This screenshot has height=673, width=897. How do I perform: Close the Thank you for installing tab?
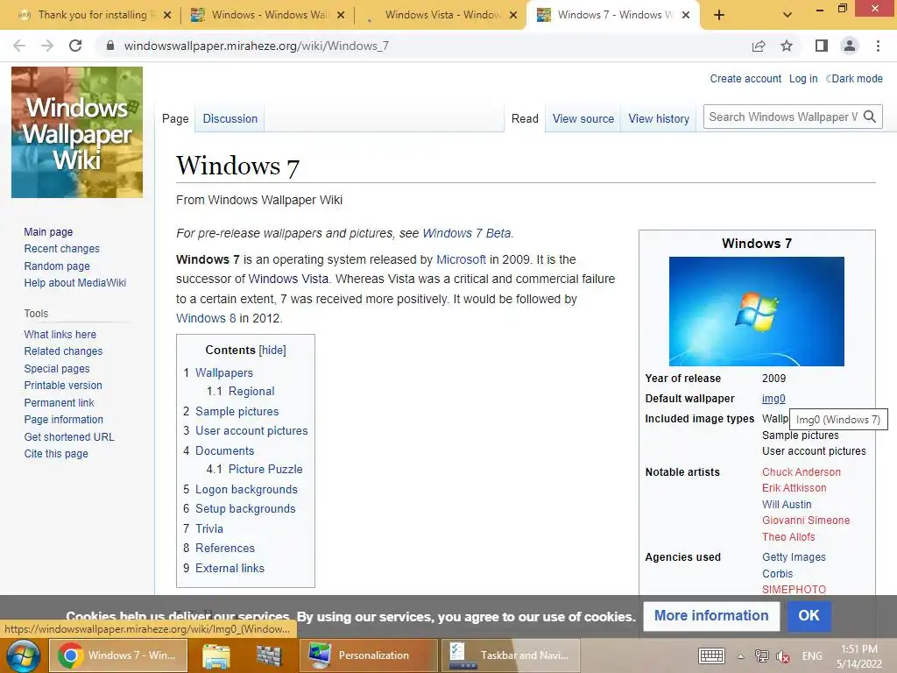pos(167,16)
